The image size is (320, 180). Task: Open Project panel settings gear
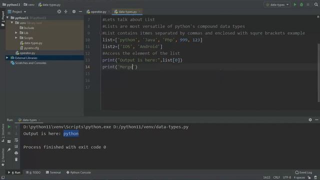(74, 11)
